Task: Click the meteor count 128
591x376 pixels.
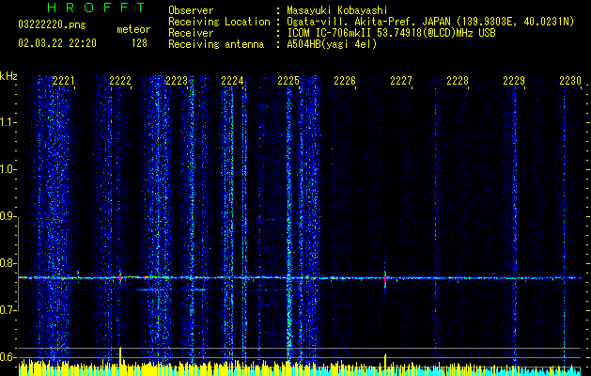Action: (139, 44)
